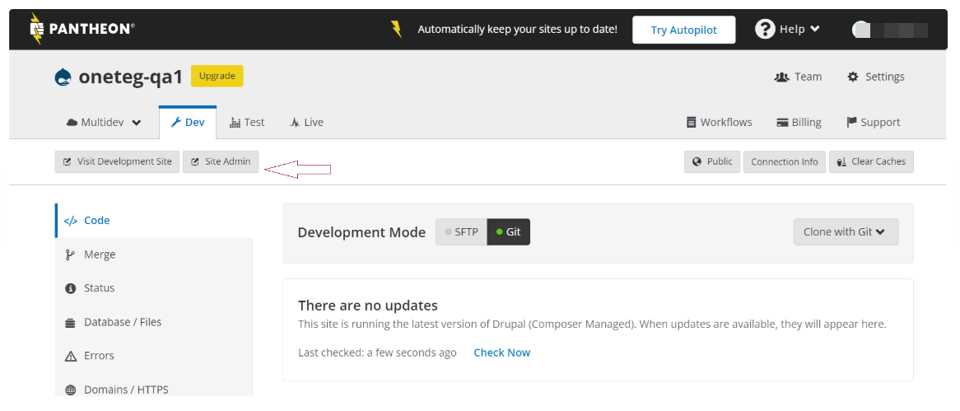Open Team members page
This screenshot has width=960, height=411.
798,77
